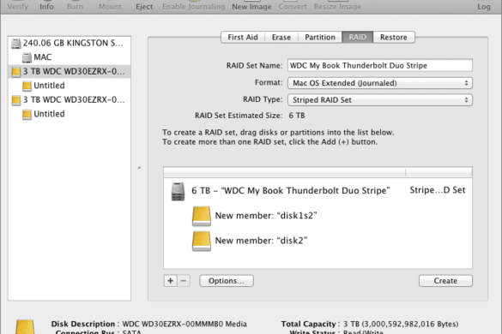502x334 pixels.
Task: Select the RAID tab
Action: (357, 37)
